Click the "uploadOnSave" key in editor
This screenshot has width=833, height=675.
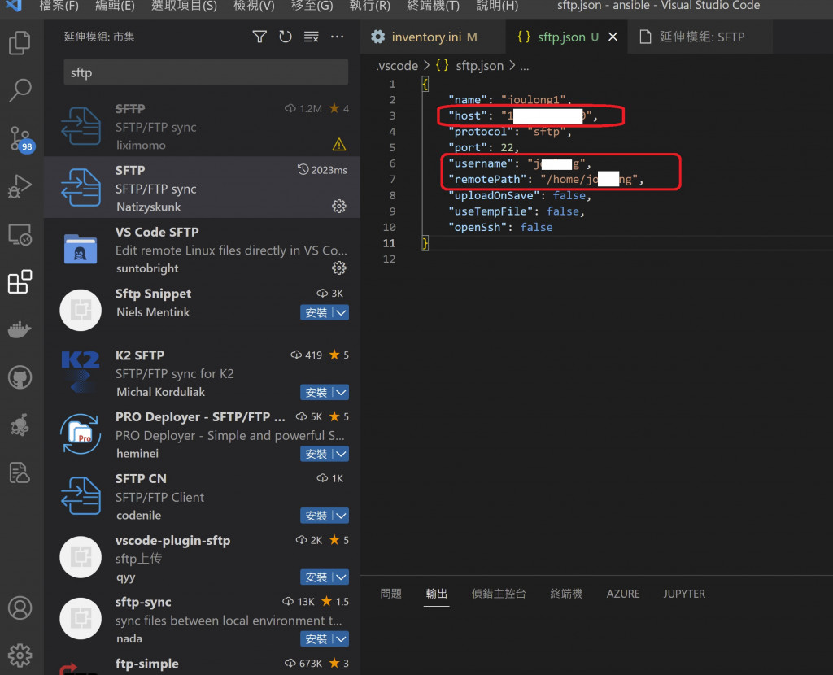(x=494, y=195)
